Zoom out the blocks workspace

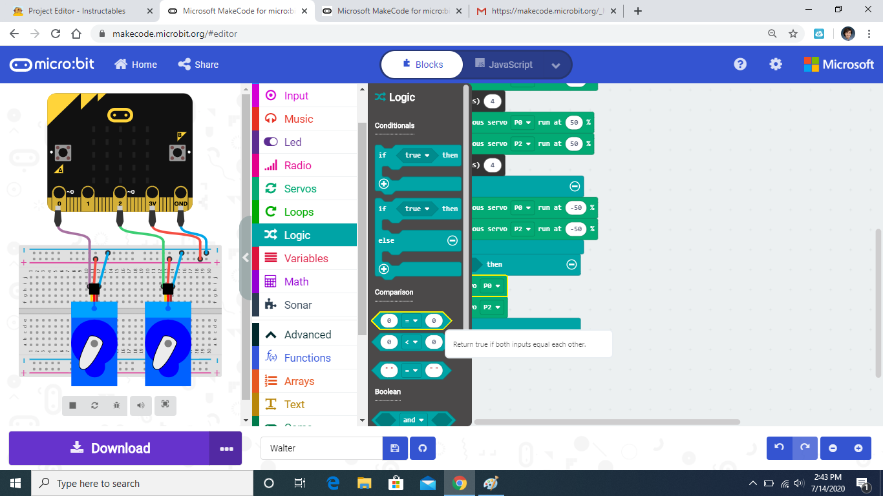coord(833,448)
